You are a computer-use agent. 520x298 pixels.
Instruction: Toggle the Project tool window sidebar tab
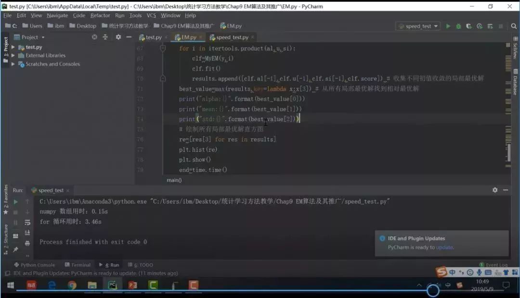(5, 49)
